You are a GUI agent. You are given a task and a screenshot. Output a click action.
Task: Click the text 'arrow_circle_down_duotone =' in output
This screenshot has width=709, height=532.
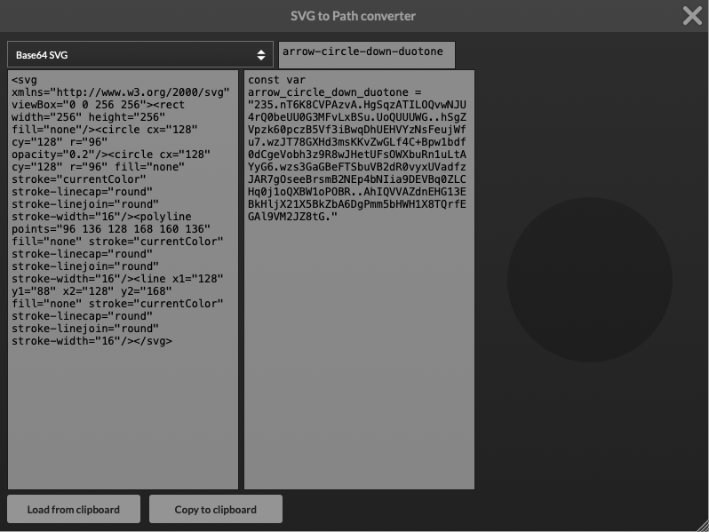(335, 92)
